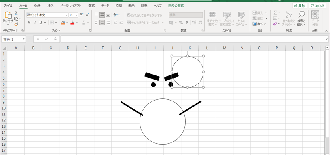Toggle center horizontal alignment

point(102,22)
